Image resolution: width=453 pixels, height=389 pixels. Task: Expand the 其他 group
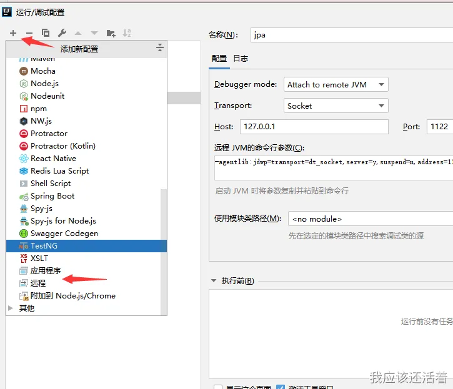pyautogui.click(x=11, y=308)
